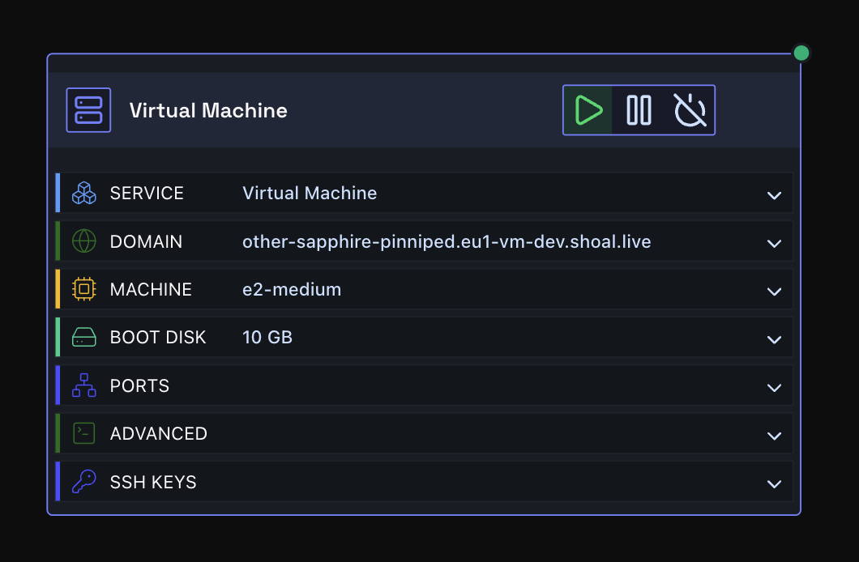Click the other-sapphire-pinniped domain text
The image size is (859, 562).
(x=447, y=241)
